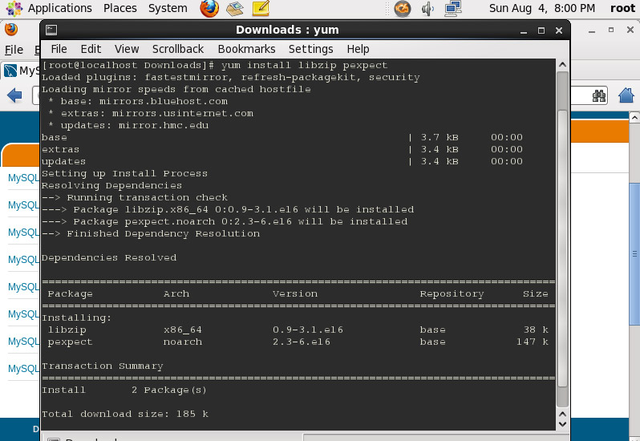Image resolution: width=640 pixels, height=441 pixels.
Task: Maximize the Downloads : yum terminal window
Action: [541, 30]
